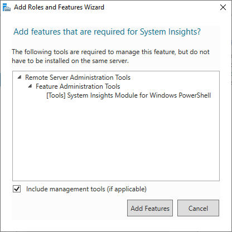Click the 'following tools are required' description line

point(110,52)
